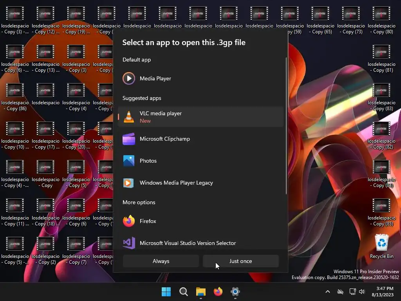
Task: Select the losdelespacio - Copy (85) file
Action: tap(381, 212)
